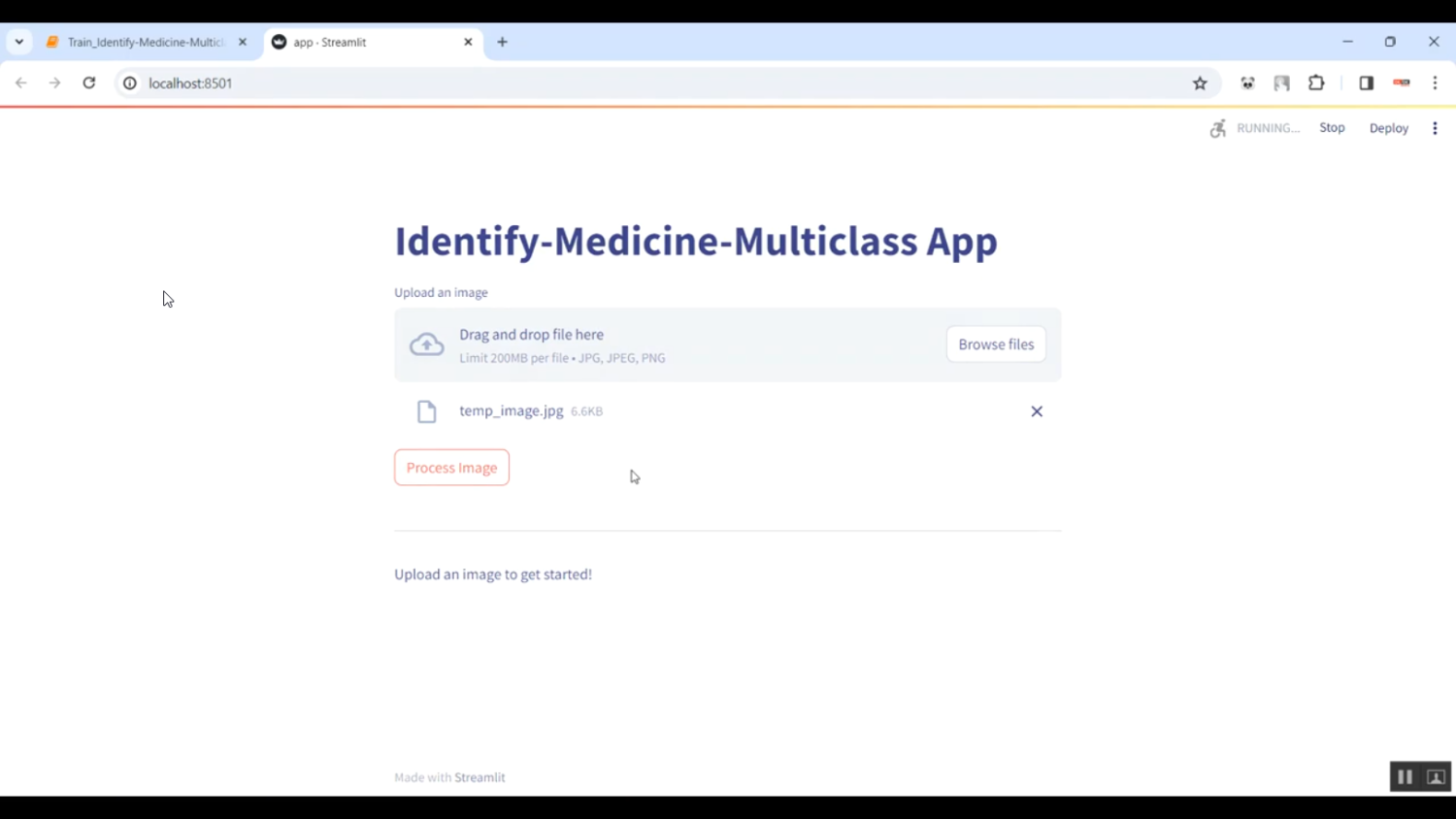Click the 'temp_image.jpg' file name
The height and width of the screenshot is (819, 1456).
click(x=512, y=410)
